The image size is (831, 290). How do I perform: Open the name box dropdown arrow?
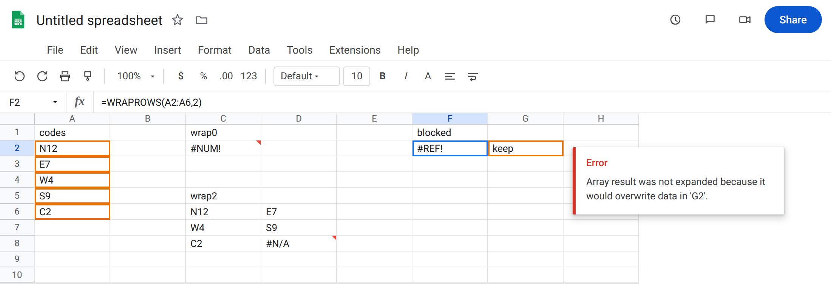pyautogui.click(x=55, y=102)
